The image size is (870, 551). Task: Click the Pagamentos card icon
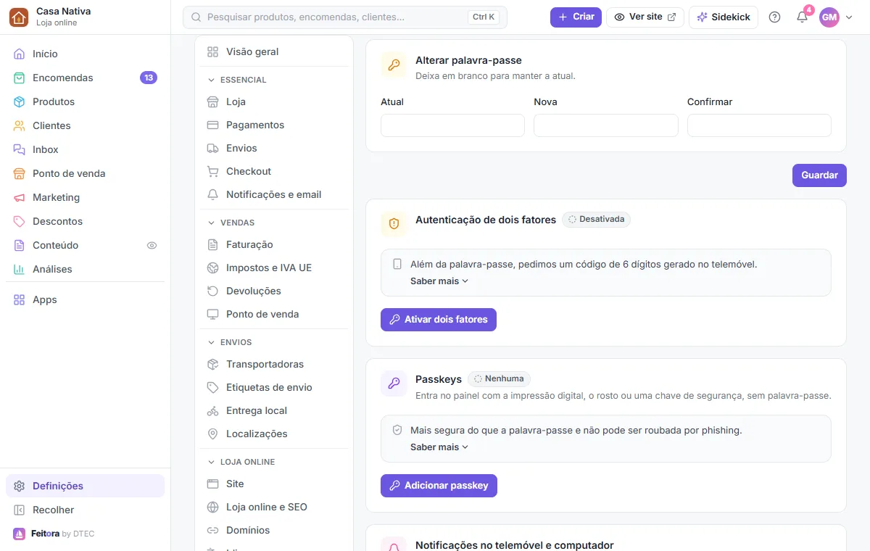[212, 125]
